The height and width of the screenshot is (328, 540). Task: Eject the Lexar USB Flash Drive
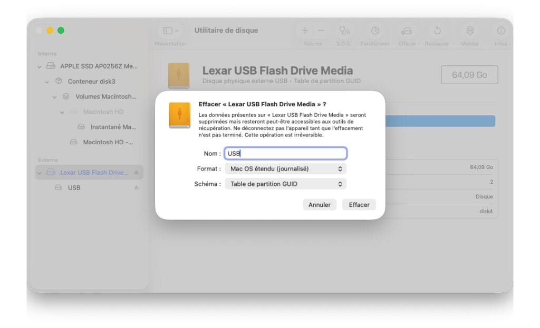pyautogui.click(x=137, y=172)
